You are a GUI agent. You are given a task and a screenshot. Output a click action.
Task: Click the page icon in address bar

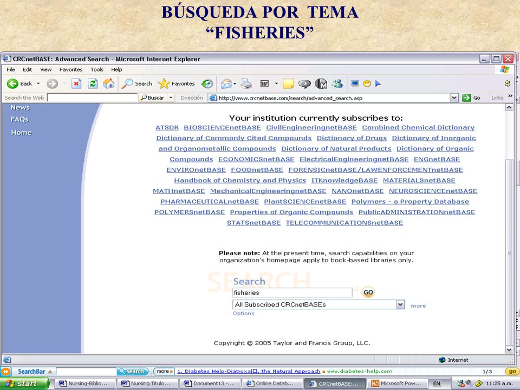213,98
